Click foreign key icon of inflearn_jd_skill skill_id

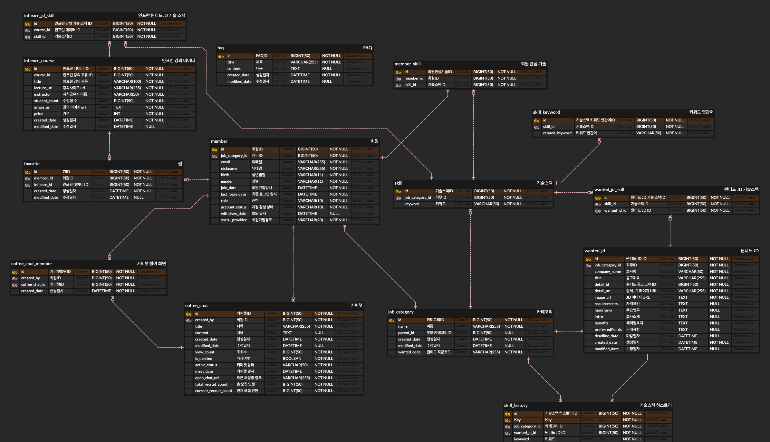point(28,37)
